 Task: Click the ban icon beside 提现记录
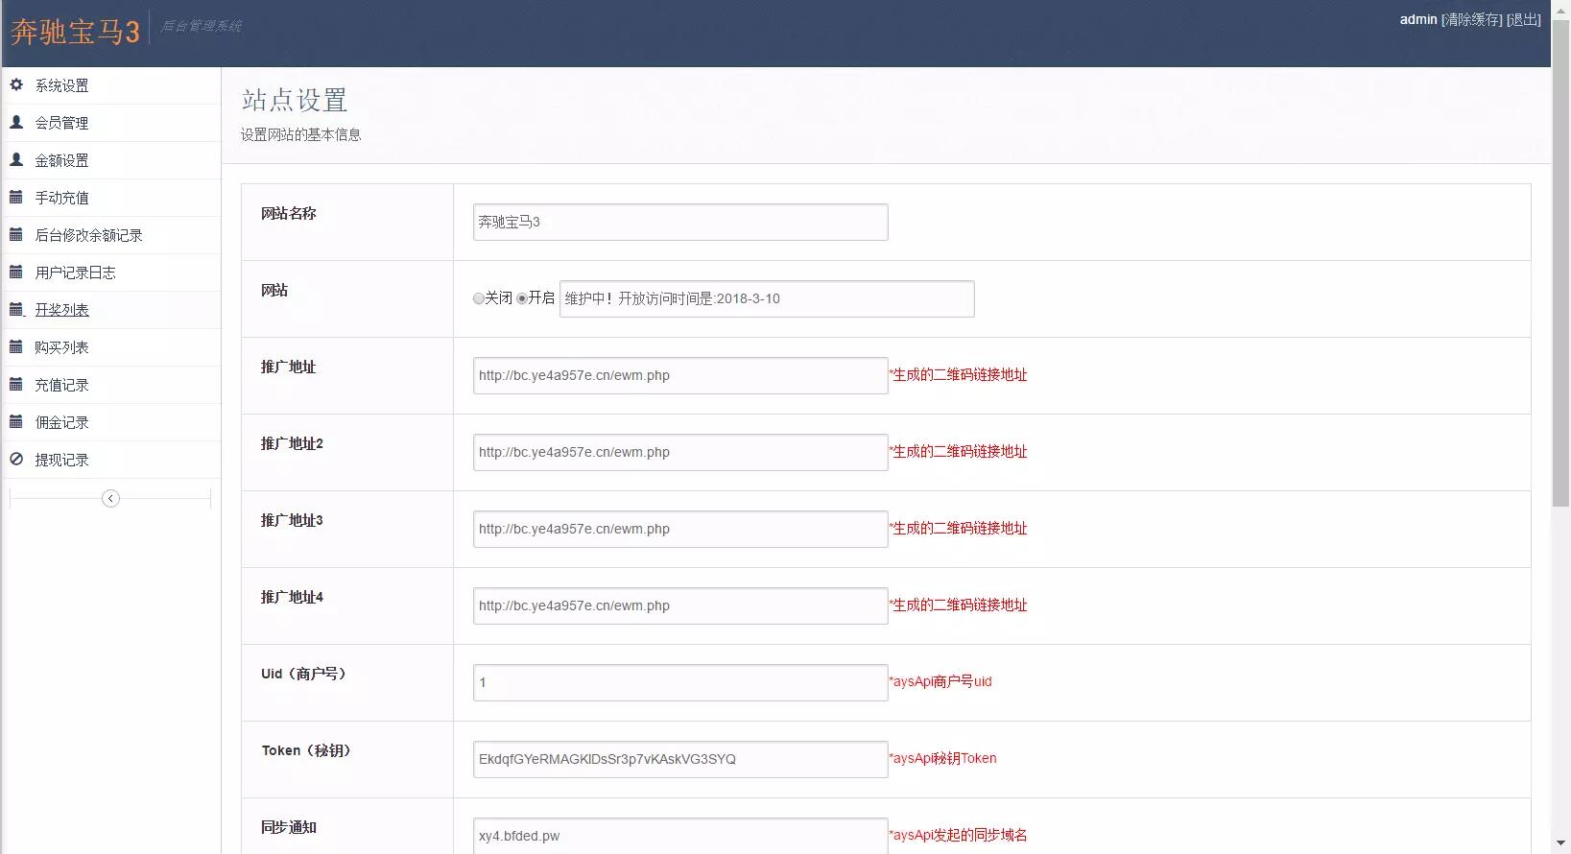16,460
